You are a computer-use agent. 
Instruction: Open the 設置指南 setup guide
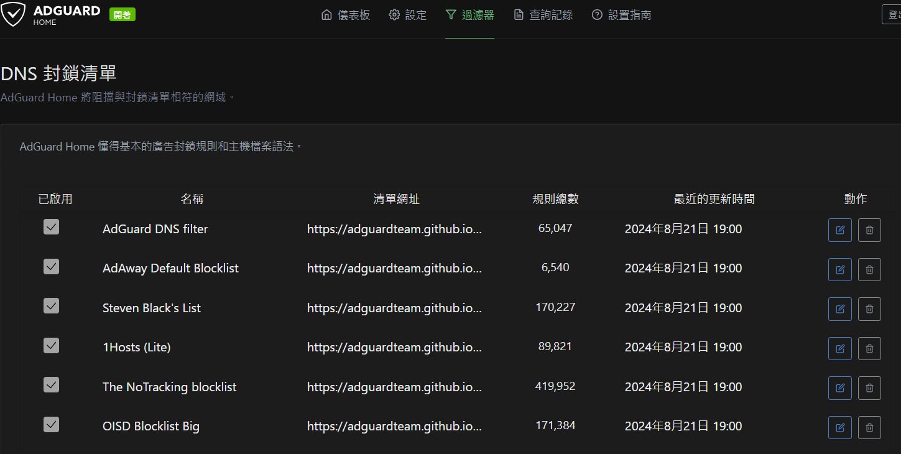[x=622, y=15]
